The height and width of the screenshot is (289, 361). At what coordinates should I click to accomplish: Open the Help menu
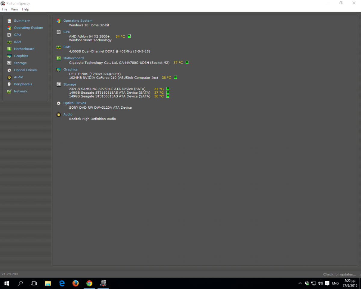26,9
